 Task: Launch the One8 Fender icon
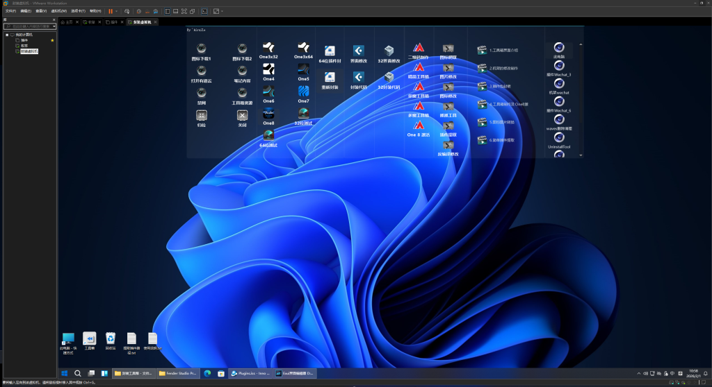(268, 113)
